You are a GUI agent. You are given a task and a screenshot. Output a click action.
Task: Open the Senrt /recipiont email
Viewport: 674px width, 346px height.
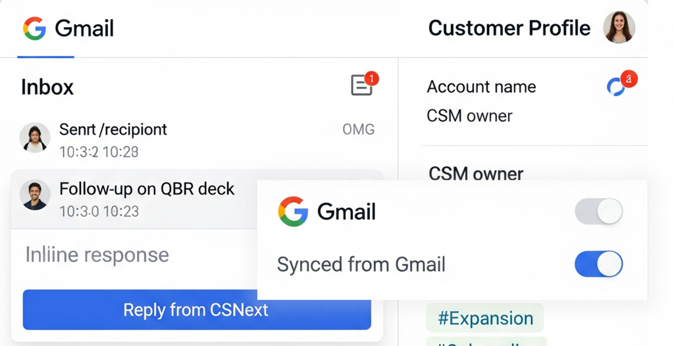113,130
